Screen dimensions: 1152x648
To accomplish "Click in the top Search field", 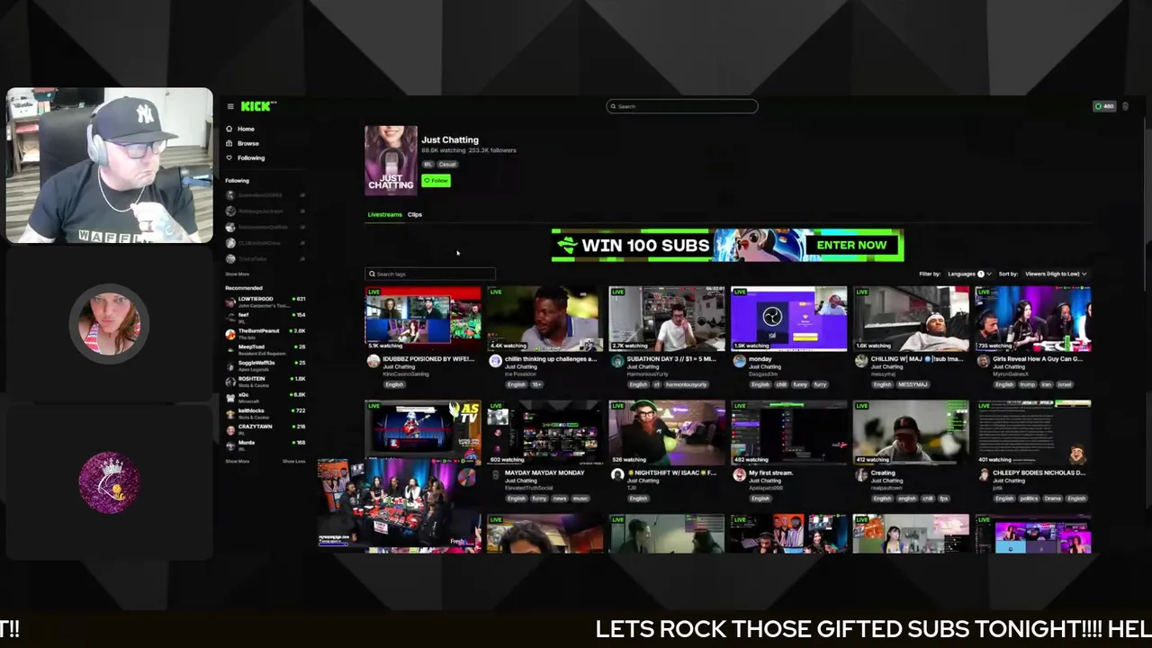I will click(682, 106).
